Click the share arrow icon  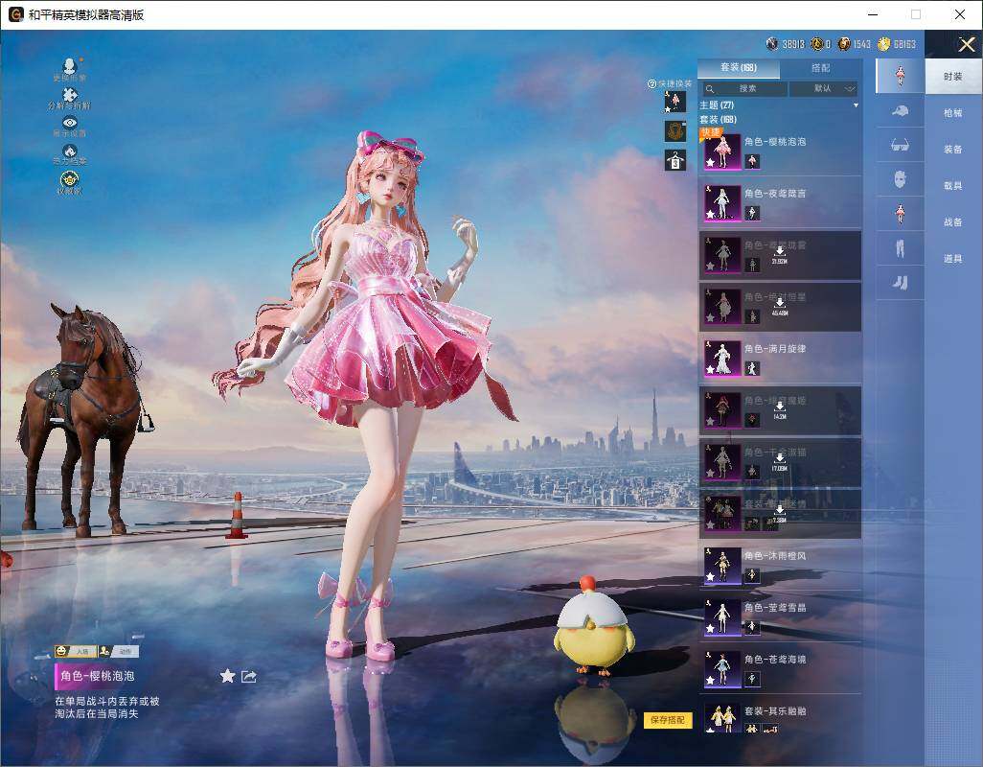[249, 676]
